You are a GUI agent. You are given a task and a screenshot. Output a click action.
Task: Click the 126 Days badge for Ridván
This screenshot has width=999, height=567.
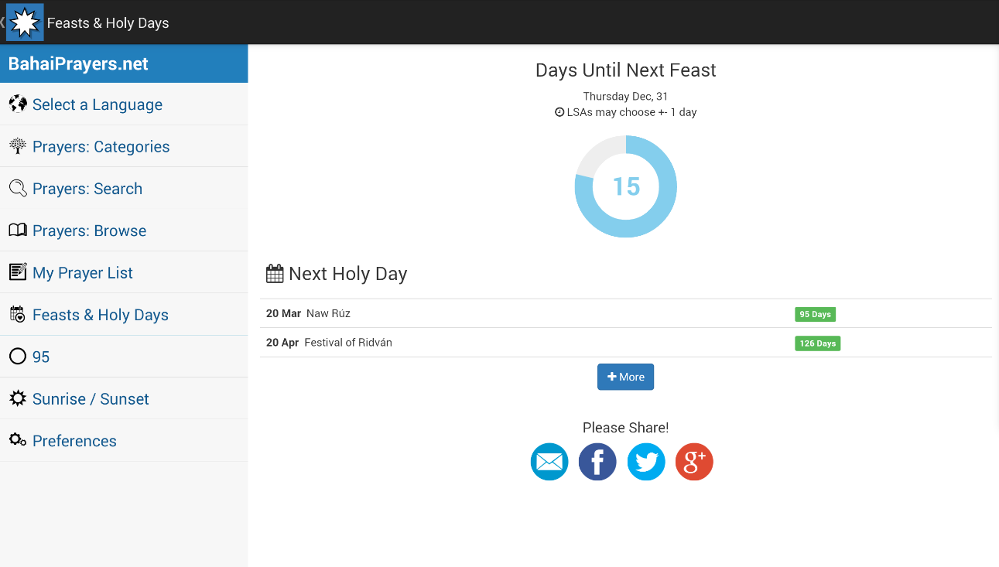click(x=817, y=343)
